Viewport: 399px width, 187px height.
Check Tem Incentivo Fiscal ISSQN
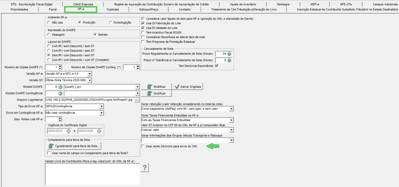coord(143,32)
